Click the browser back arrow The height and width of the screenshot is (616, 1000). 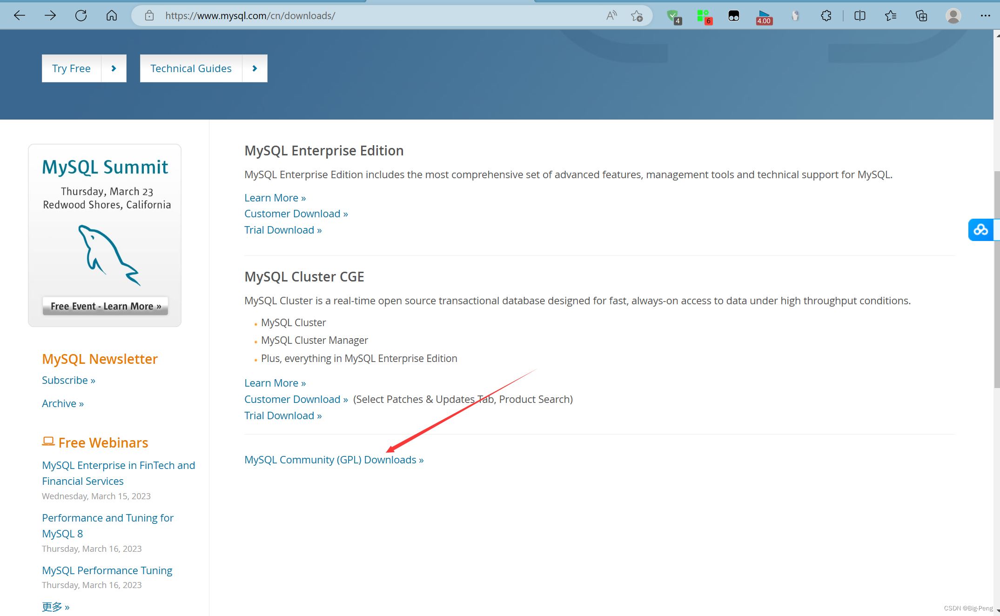pos(20,16)
